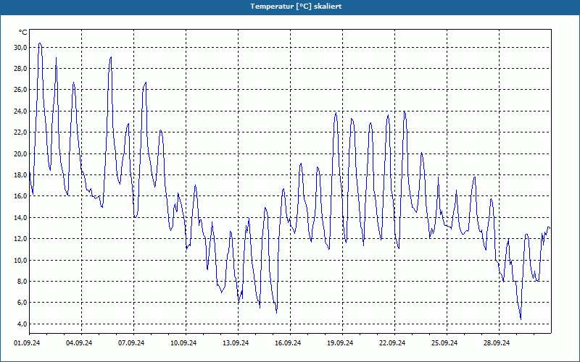Click the chart title 'Temperatur [°C] skaliert'
Screen dimensions: 580x362
(x=296, y=7)
